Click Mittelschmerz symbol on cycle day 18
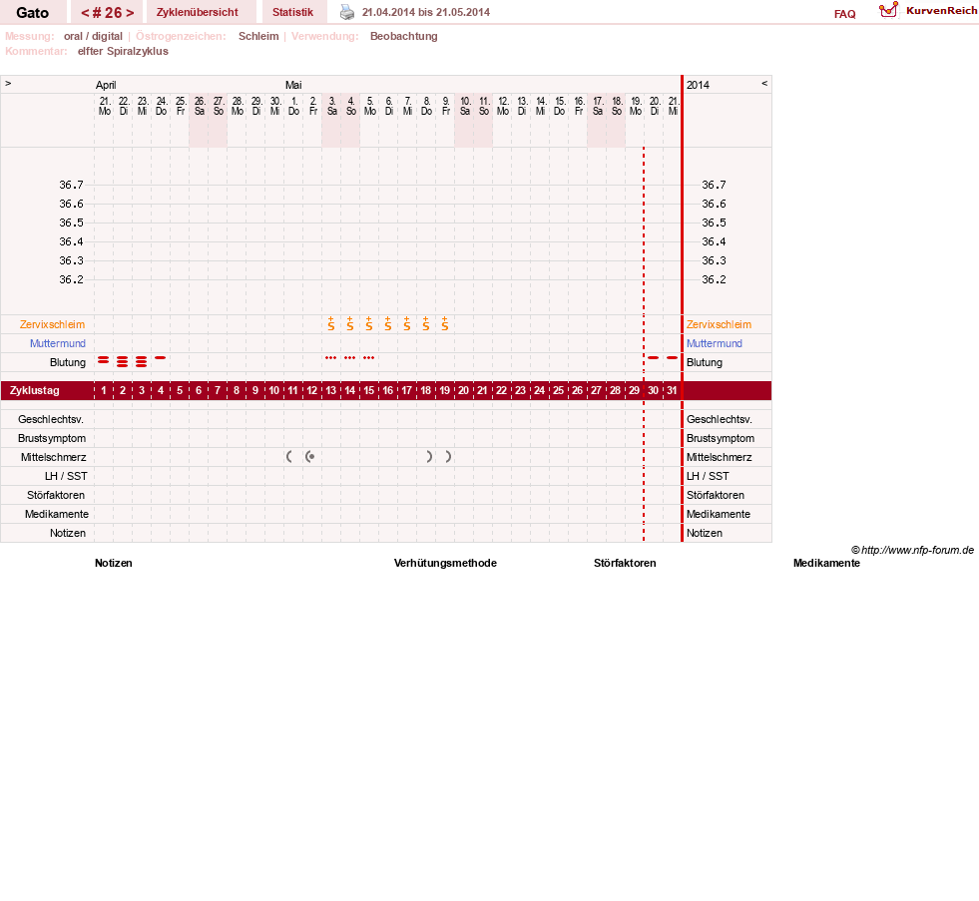Screen dimensions: 979x901 click(429, 456)
